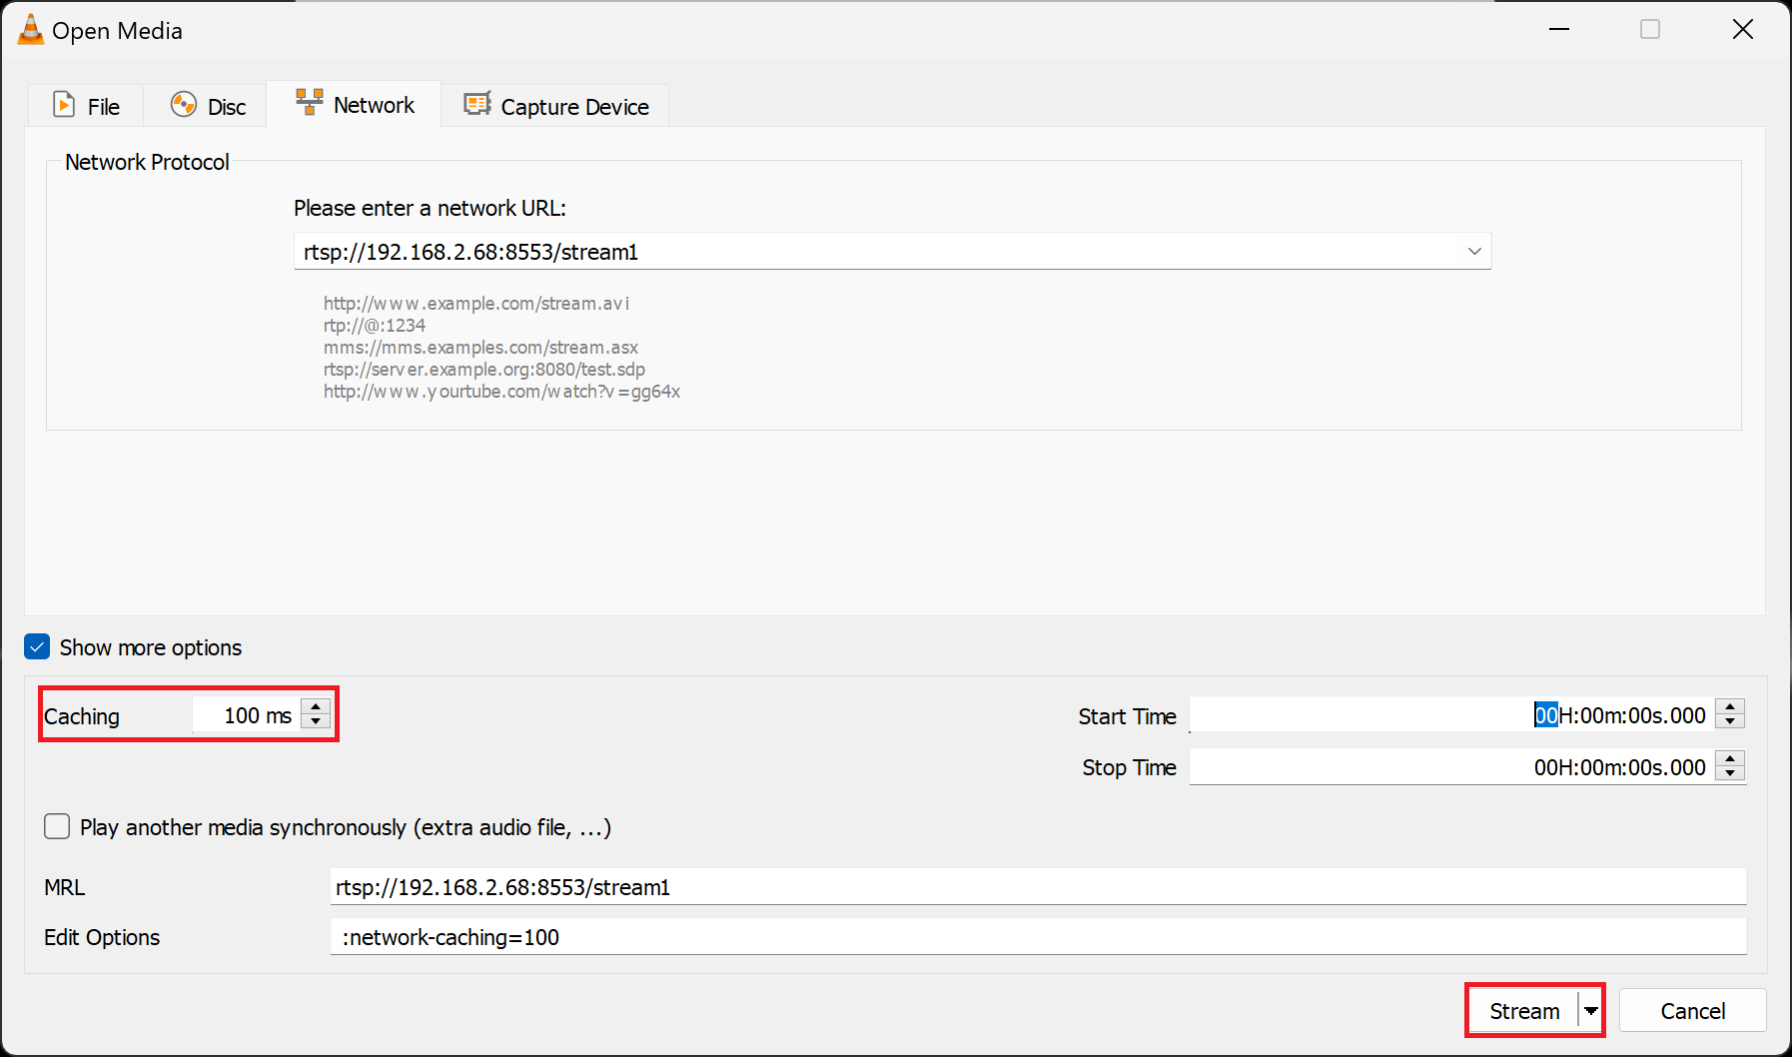This screenshot has width=1792, height=1057.
Task: Close the Open Media dialog window
Action: tap(1743, 30)
